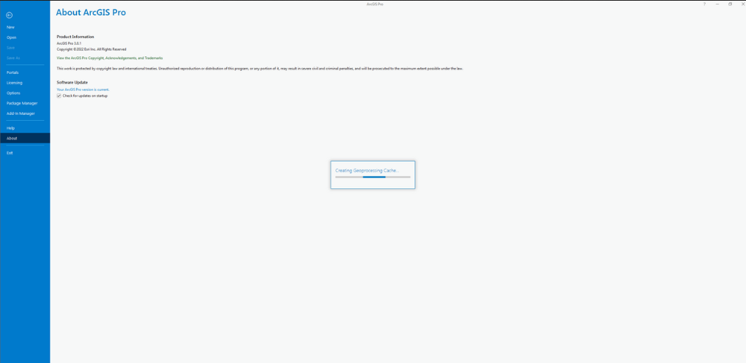Open the Options page

[x=13, y=93]
